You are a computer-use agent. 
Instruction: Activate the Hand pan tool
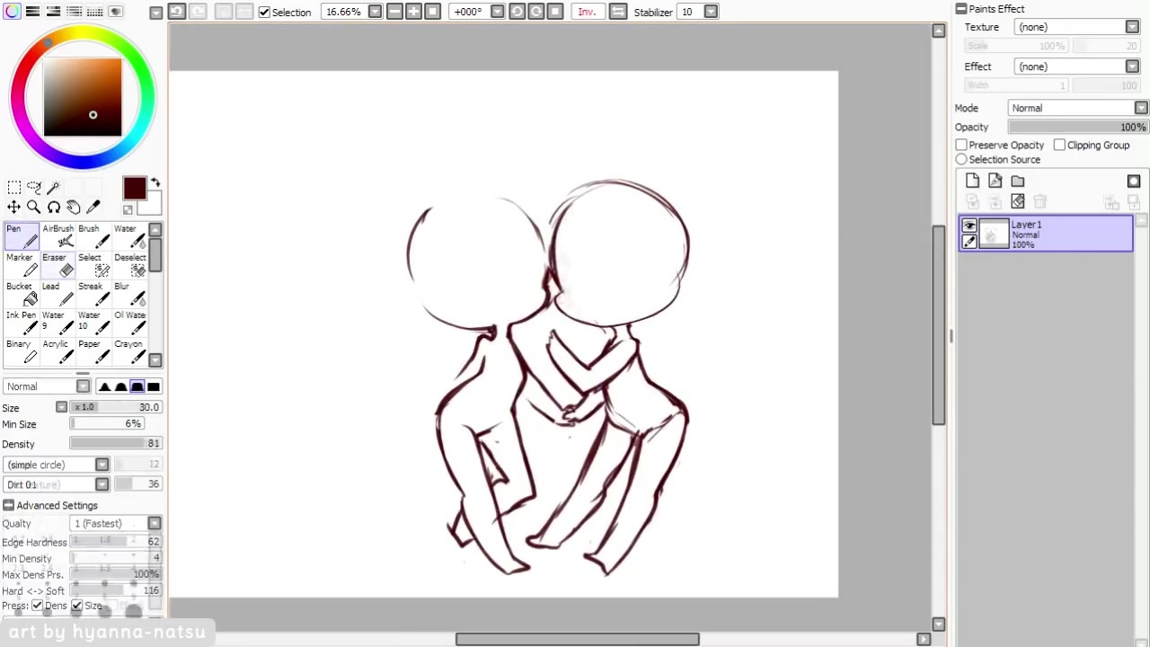click(x=74, y=208)
